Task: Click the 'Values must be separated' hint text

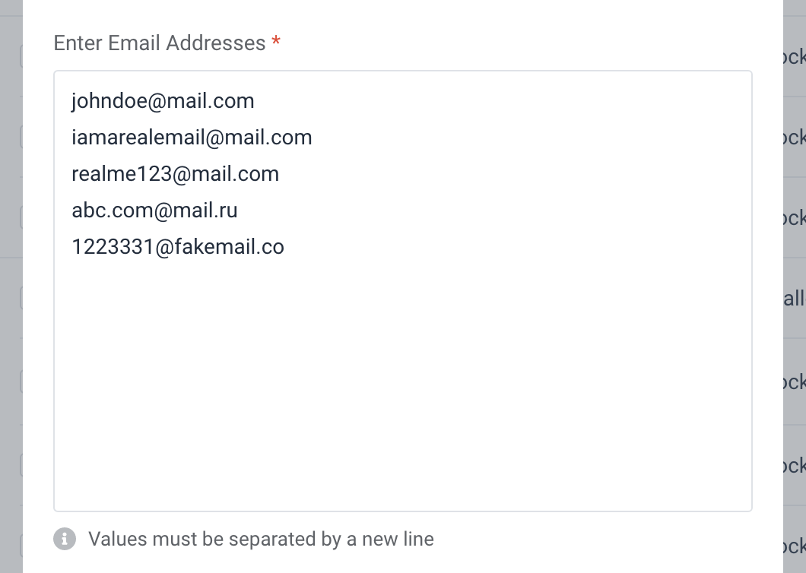Action: click(x=261, y=539)
